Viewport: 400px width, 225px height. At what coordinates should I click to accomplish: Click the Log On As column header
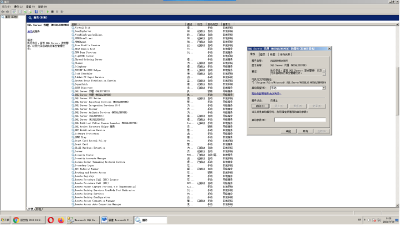click(227, 24)
